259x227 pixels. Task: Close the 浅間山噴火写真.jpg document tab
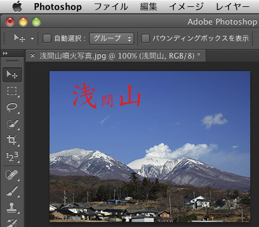click(x=33, y=56)
